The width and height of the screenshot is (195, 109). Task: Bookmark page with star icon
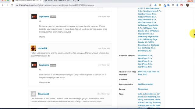click(150, 5)
